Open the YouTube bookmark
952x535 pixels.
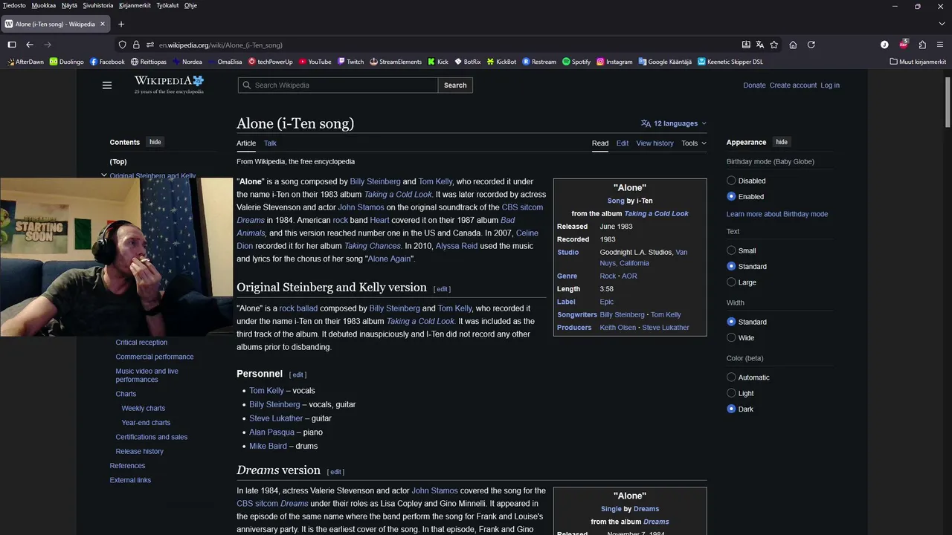(315, 62)
